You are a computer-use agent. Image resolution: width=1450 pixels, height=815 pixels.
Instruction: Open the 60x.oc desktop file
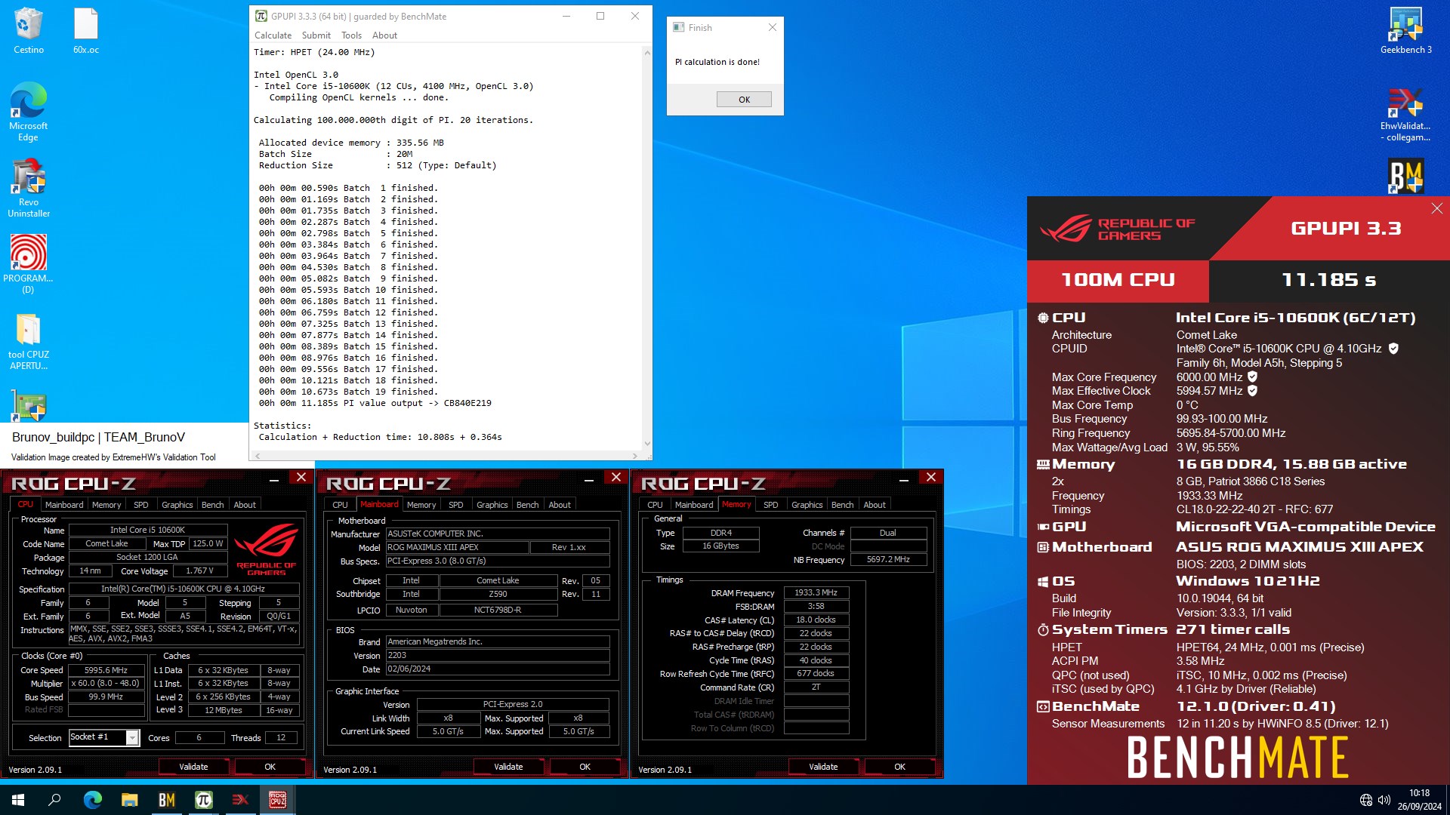pyautogui.click(x=86, y=30)
